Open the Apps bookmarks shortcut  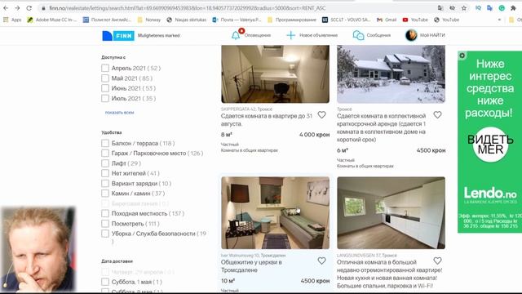coord(12,20)
